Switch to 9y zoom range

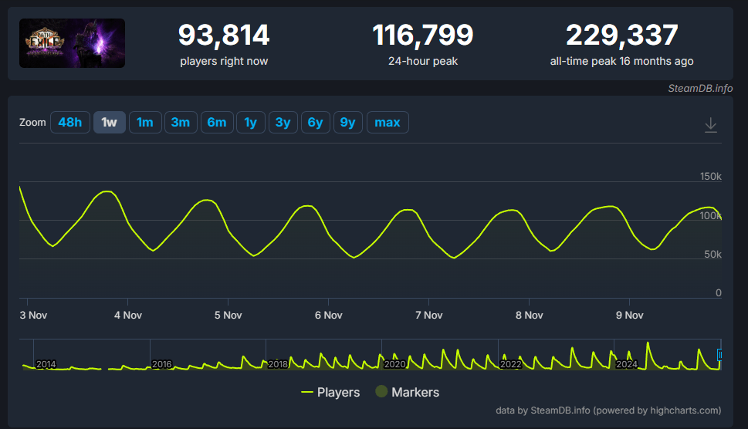coord(347,122)
